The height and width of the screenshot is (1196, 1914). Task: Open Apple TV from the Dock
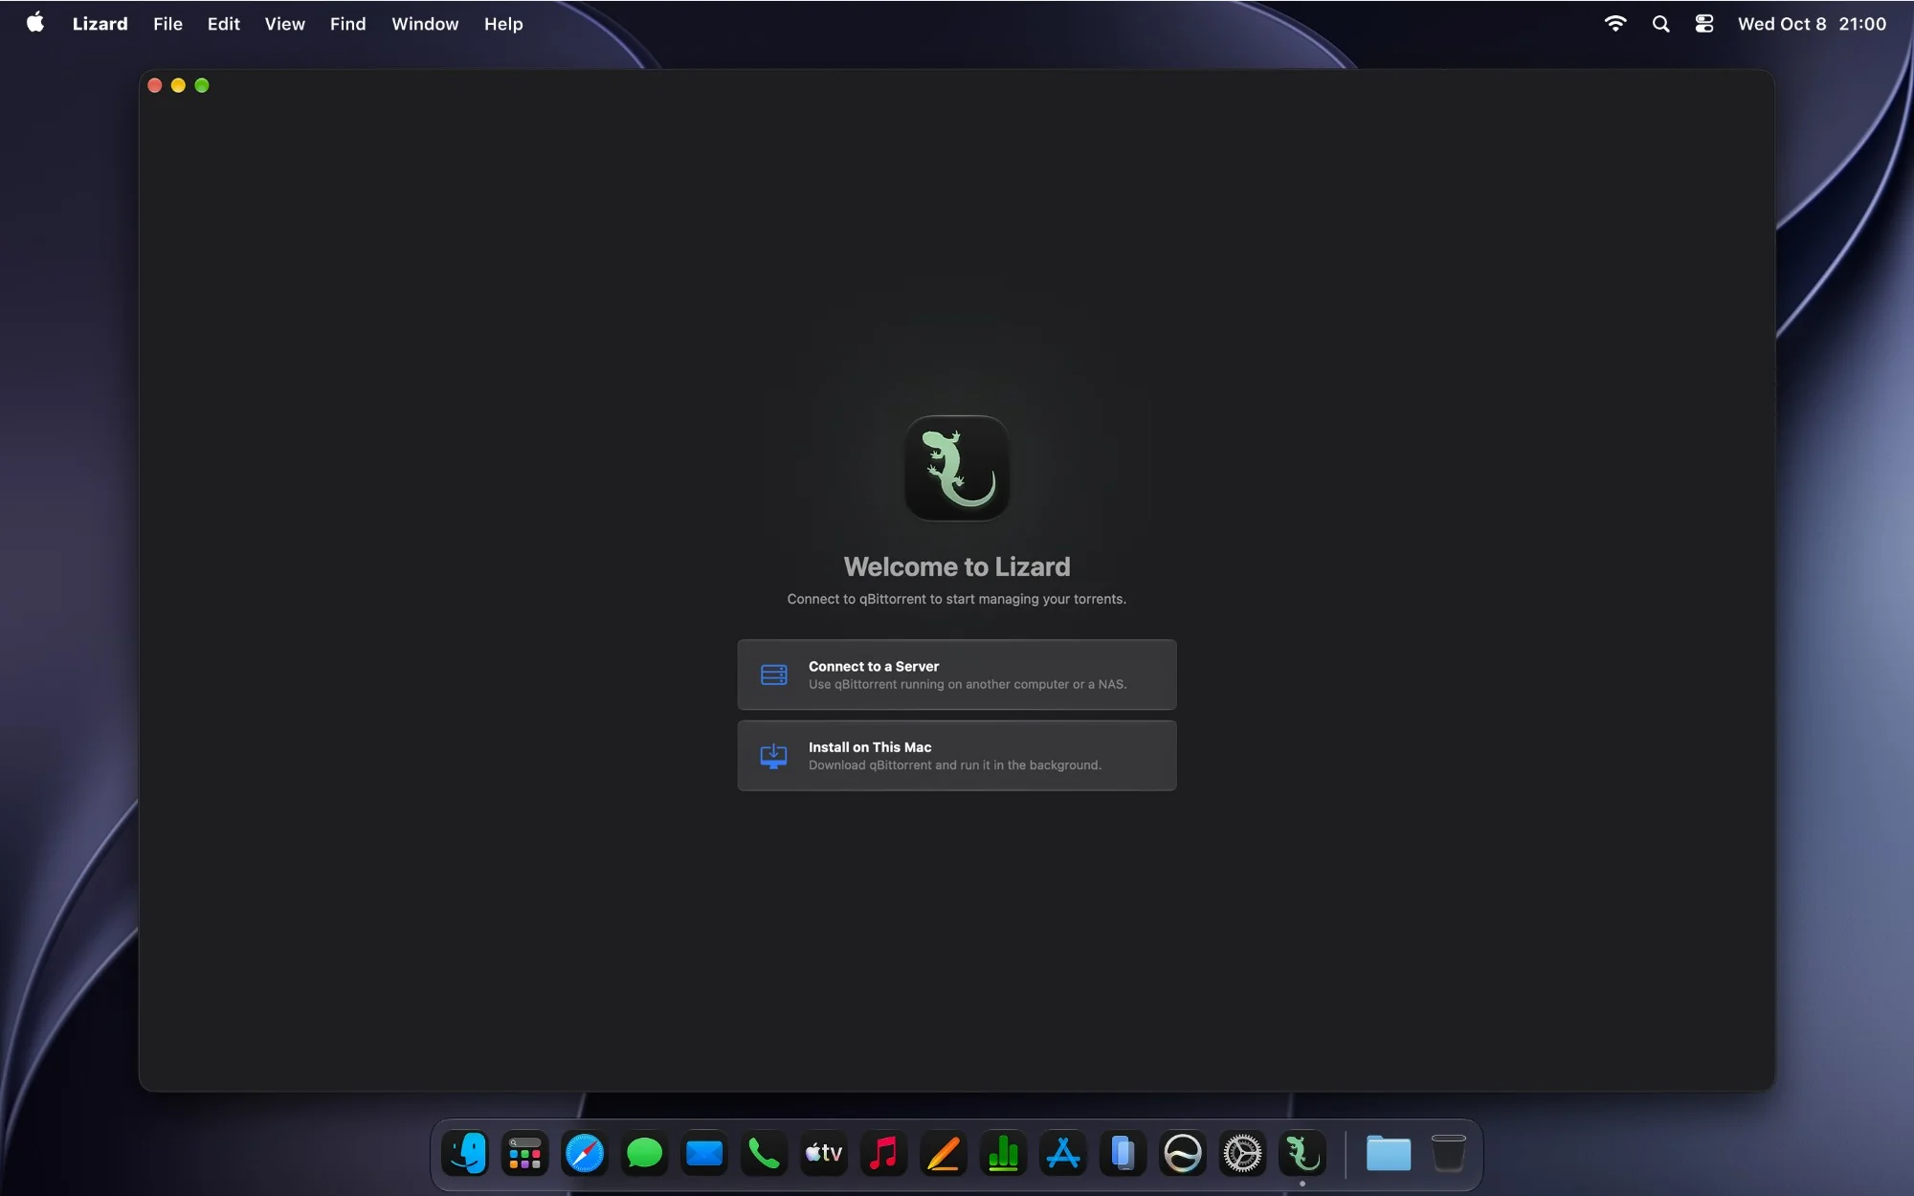(824, 1154)
